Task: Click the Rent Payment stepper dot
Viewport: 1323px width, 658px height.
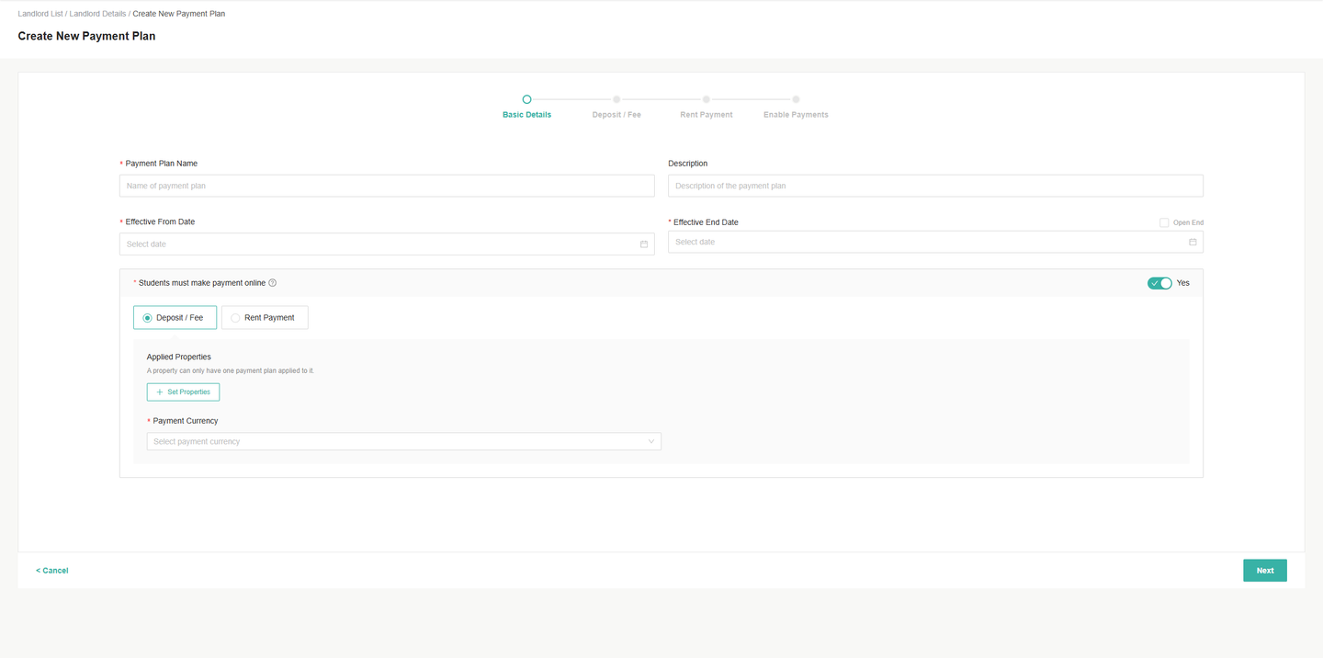Action: click(706, 98)
